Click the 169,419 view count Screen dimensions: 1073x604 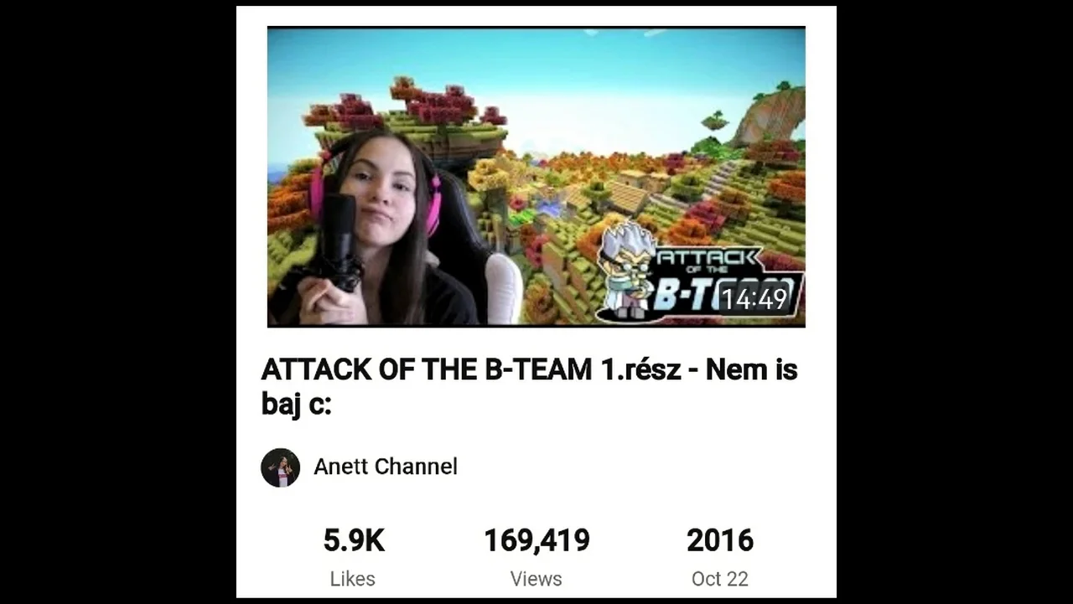(x=536, y=541)
